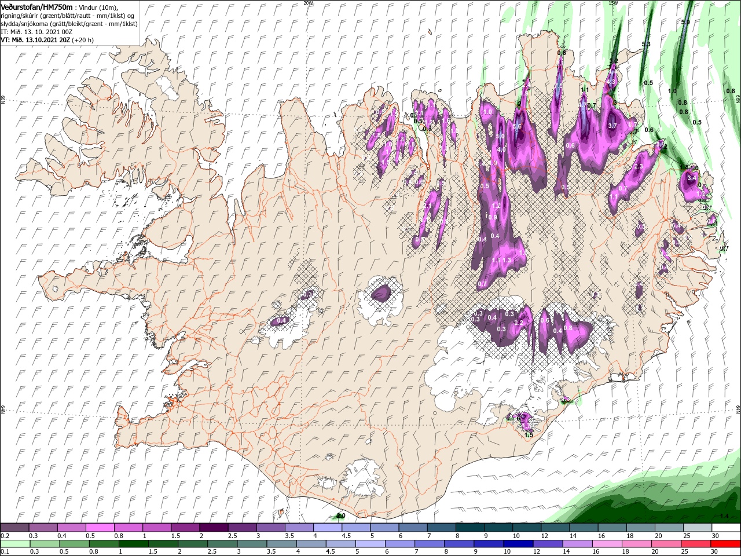Image resolution: width=741 pixels, height=556 pixels.
Task: Pick the dark teal snow swatch between 8 and 9
Action: (469, 528)
